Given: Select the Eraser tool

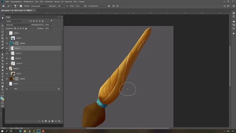Looking at the screenshot, I should 3,61.
